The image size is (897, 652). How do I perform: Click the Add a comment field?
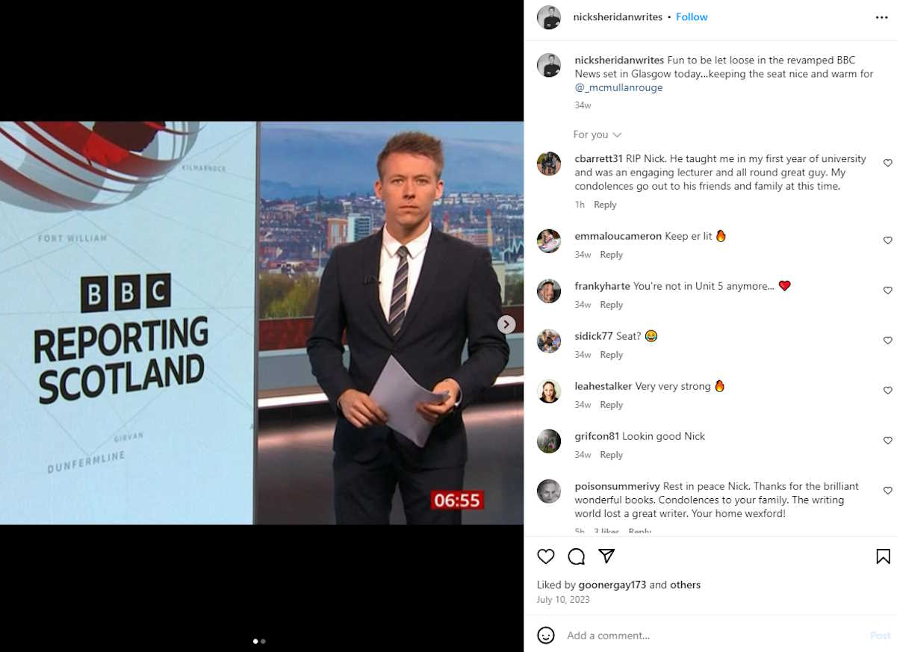coord(713,636)
